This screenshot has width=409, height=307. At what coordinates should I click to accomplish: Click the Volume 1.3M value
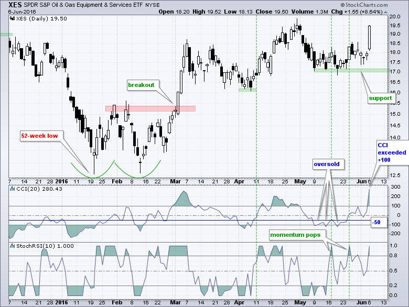[x=309, y=12]
